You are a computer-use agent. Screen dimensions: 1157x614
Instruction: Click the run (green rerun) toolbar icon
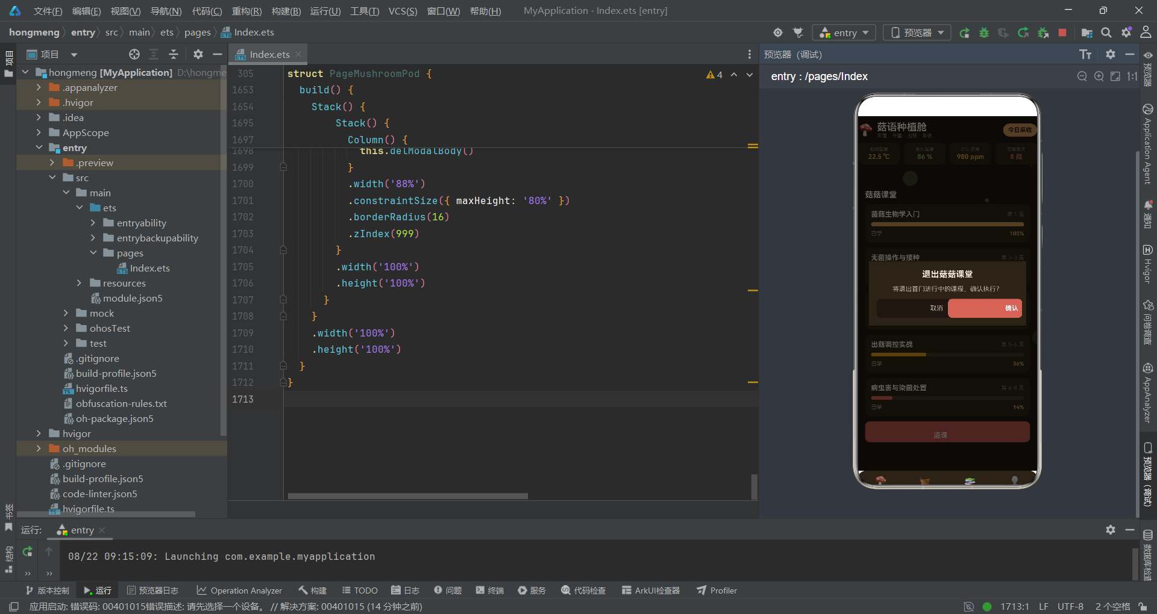(964, 33)
